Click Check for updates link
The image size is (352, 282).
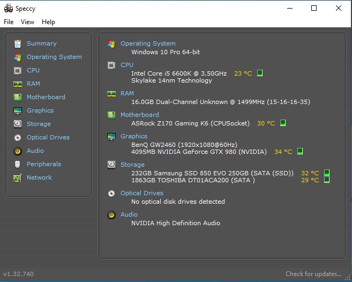pos(313,274)
